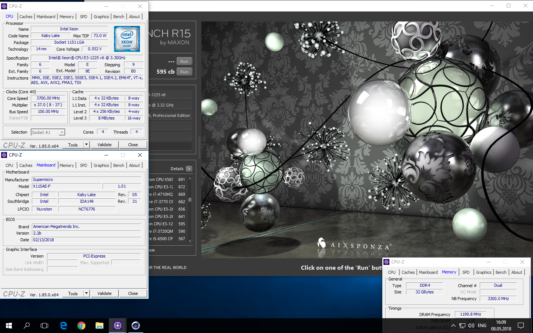533x333 pixels.
Task: Click the X11SAE-F model field
Action: pyautogui.click(x=66, y=186)
